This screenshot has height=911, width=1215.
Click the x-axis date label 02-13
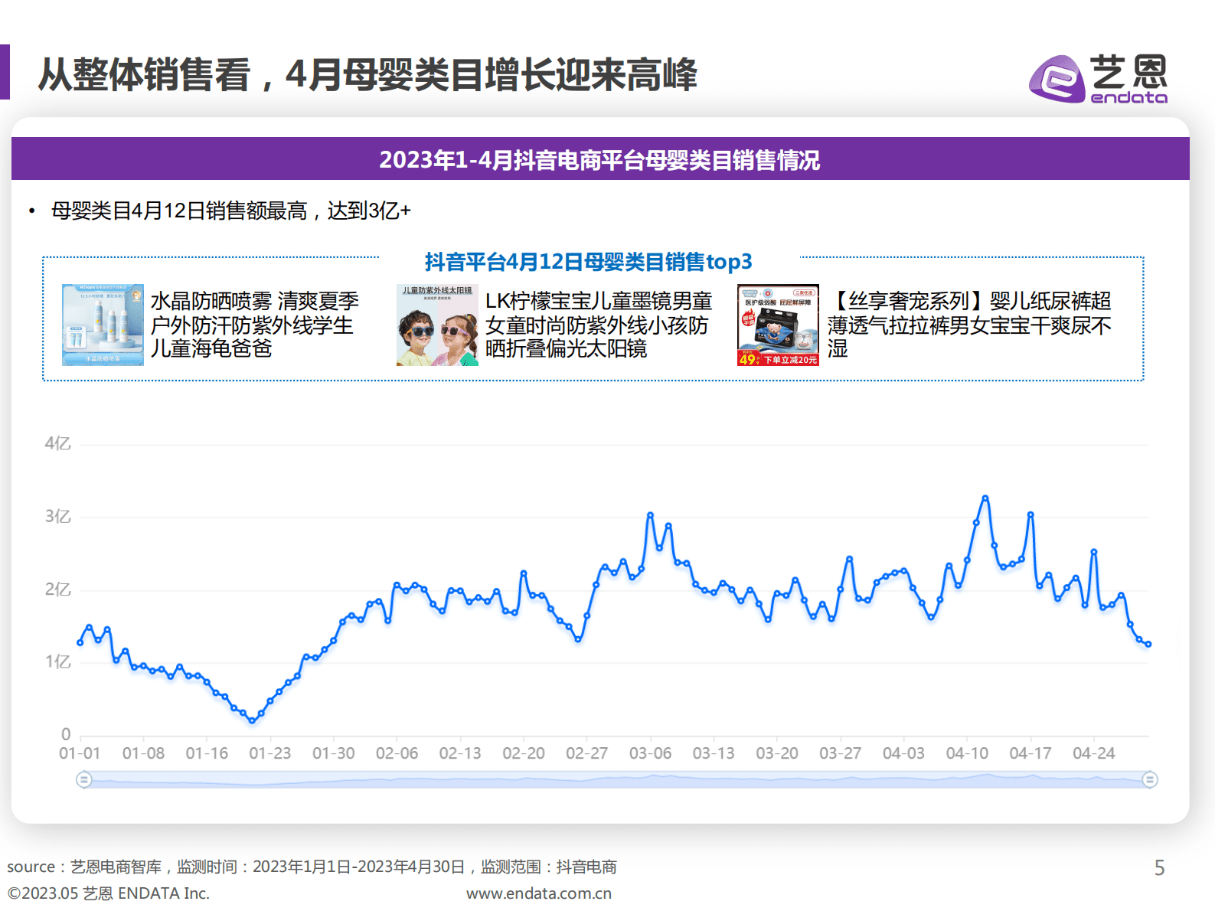coord(460,753)
